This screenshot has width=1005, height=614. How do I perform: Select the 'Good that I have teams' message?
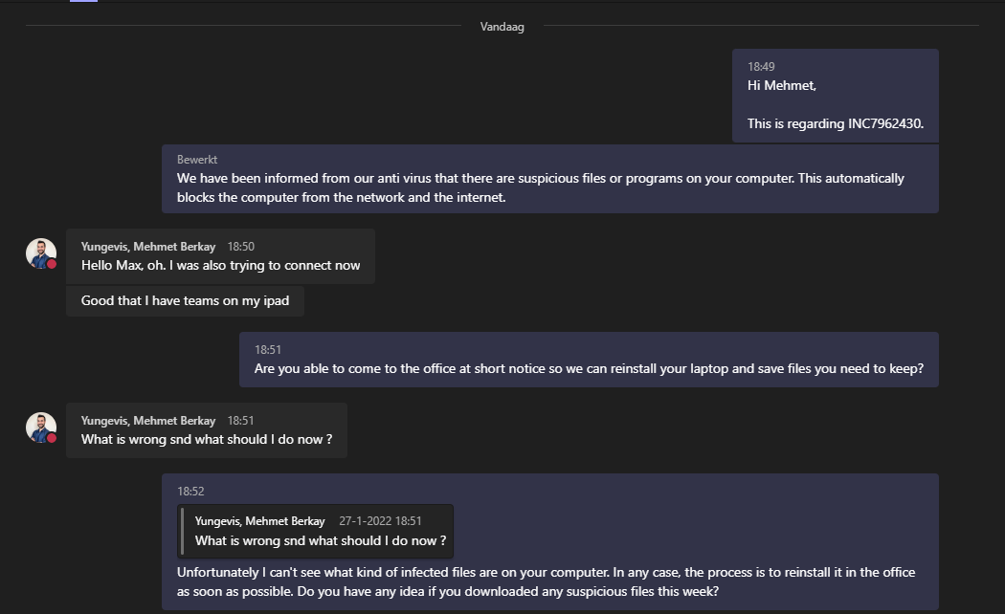coord(185,300)
